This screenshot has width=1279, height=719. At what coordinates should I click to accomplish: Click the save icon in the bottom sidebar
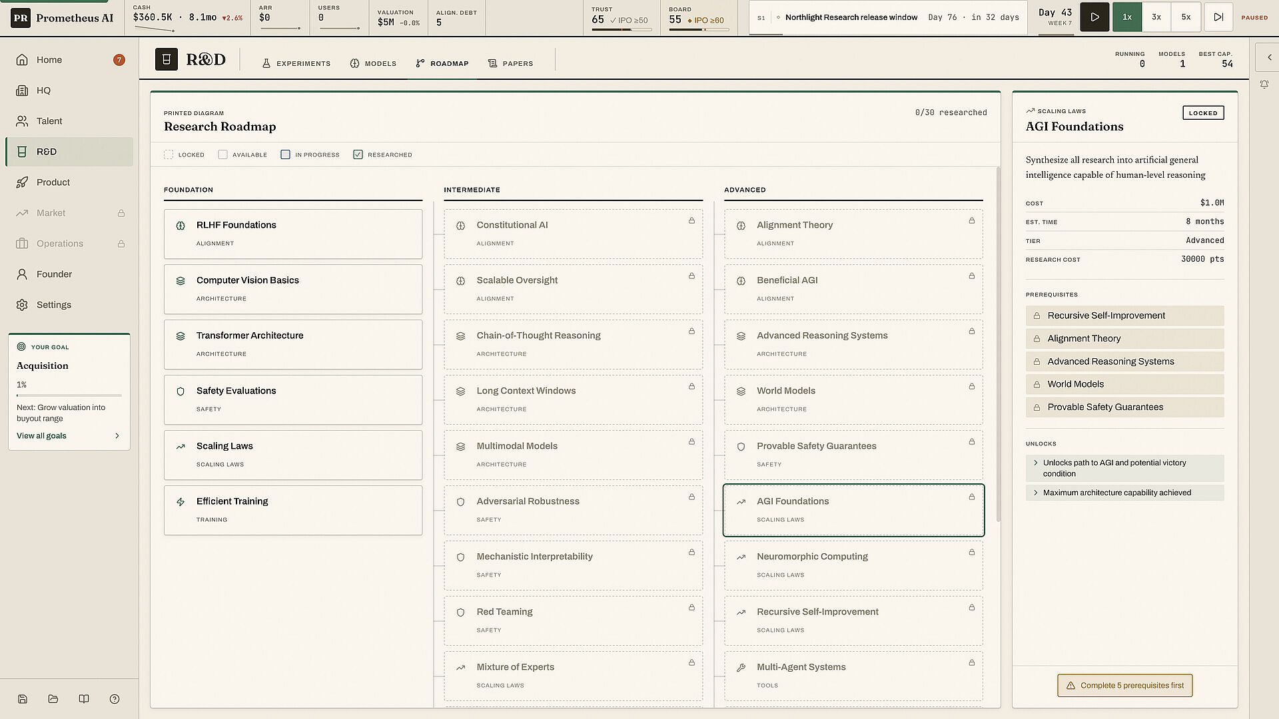click(x=23, y=699)
